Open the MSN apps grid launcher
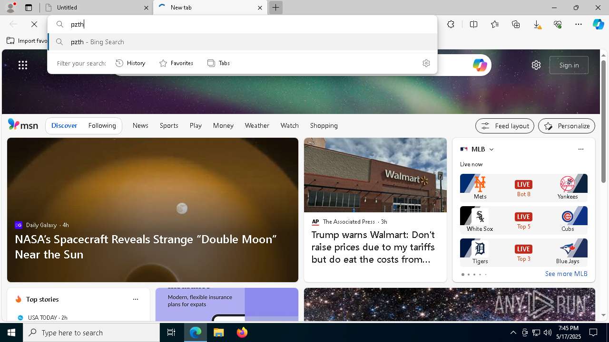Image resolution: width=609 pixels, height=342 pixels. click(x=23, y=65)
